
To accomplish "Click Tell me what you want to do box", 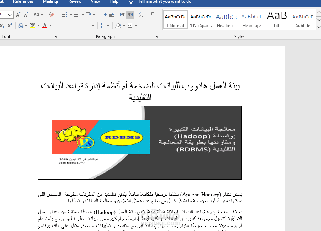I will pyautogui.click(x=165, y=2).
